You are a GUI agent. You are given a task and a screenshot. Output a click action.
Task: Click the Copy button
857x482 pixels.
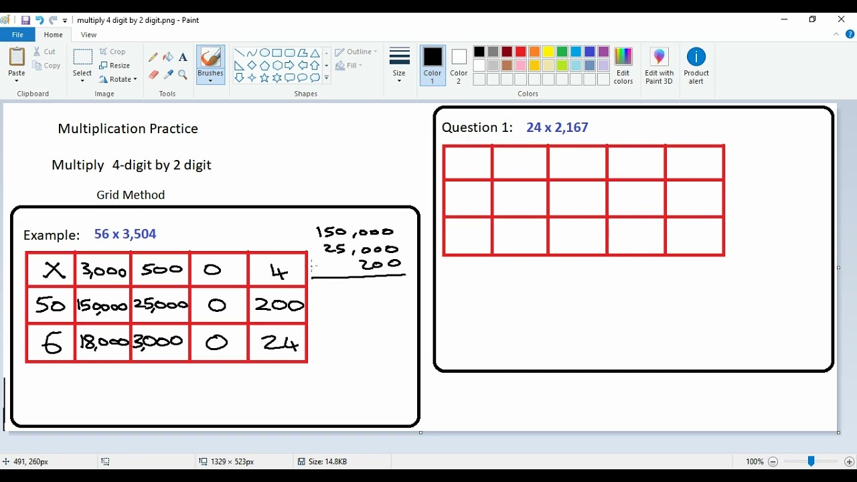click(x=46, y=66)
